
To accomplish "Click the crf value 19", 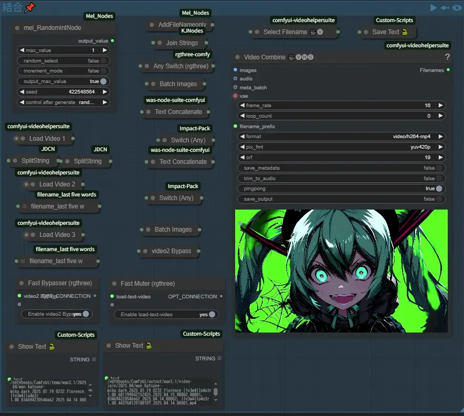I will [428, 157].
